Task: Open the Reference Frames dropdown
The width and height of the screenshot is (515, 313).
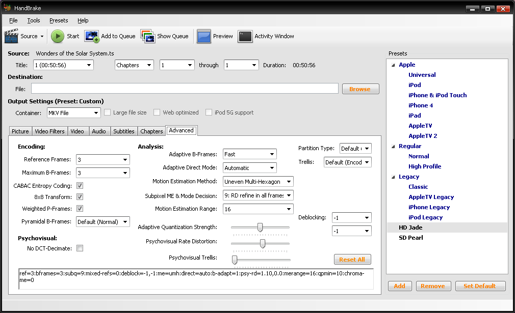Action: (x=103, y=160)
